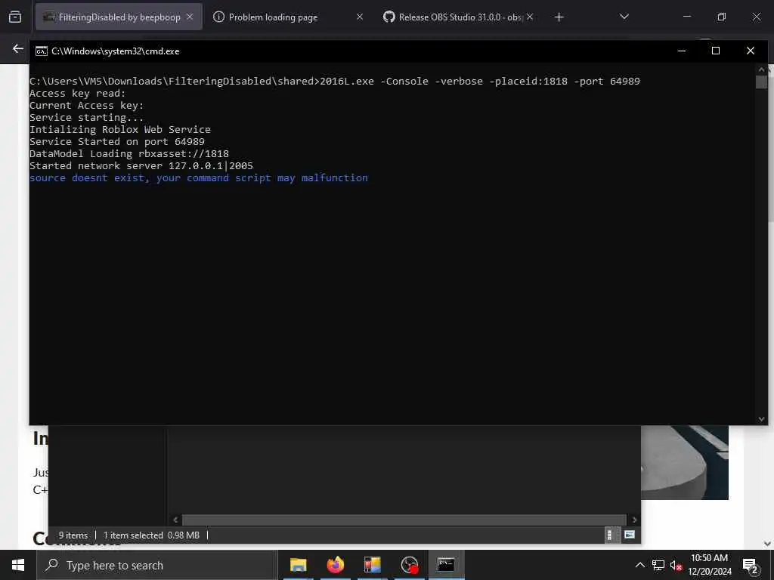Click the blue 'source doesnt exist' warning line
The height and width of the screenshot is (580, 774).
pos(199,177)
